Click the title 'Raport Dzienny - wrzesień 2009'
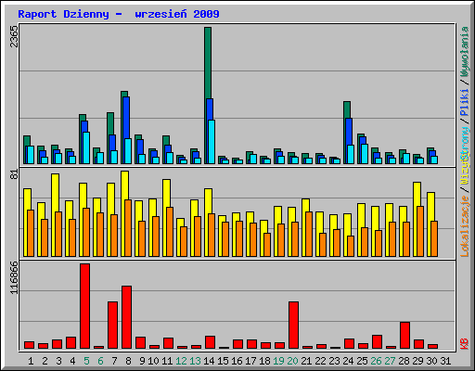The image size is (475, 371). 119,14
